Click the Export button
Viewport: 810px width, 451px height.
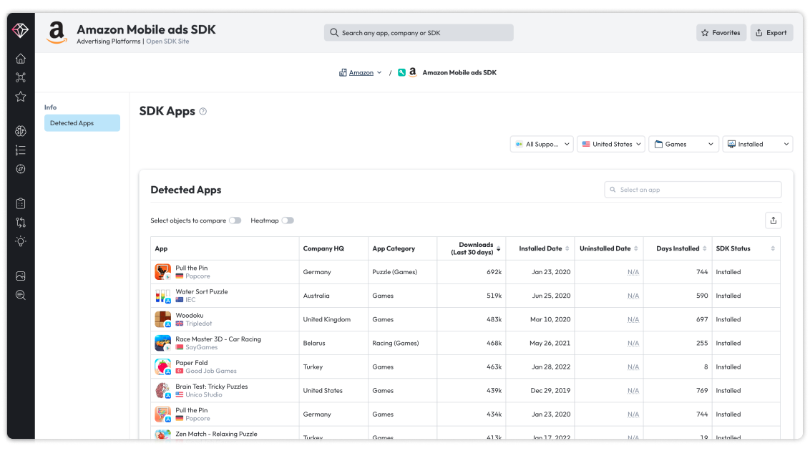771,32
